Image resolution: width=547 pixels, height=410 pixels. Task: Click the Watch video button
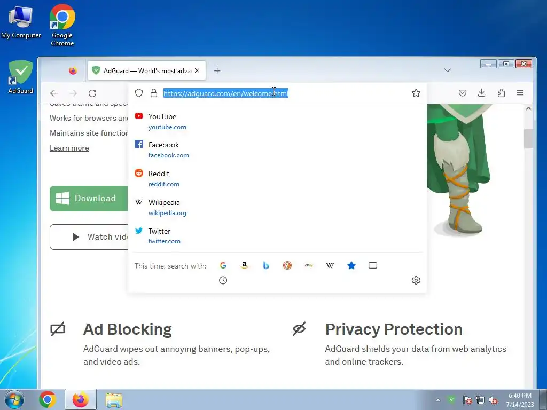tap(89, 237)
